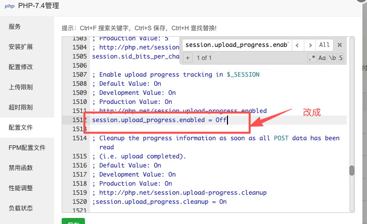Click line 1512 session.upload_progress.enabled = Off
The height and width of the screenshot is (224, 367).
pos(159,120)
